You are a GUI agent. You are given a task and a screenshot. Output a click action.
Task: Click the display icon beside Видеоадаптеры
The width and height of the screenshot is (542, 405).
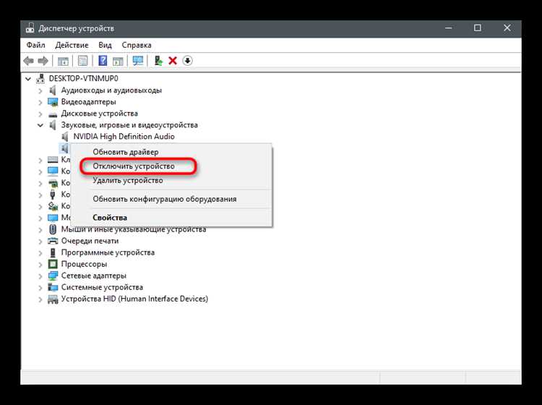53,102
